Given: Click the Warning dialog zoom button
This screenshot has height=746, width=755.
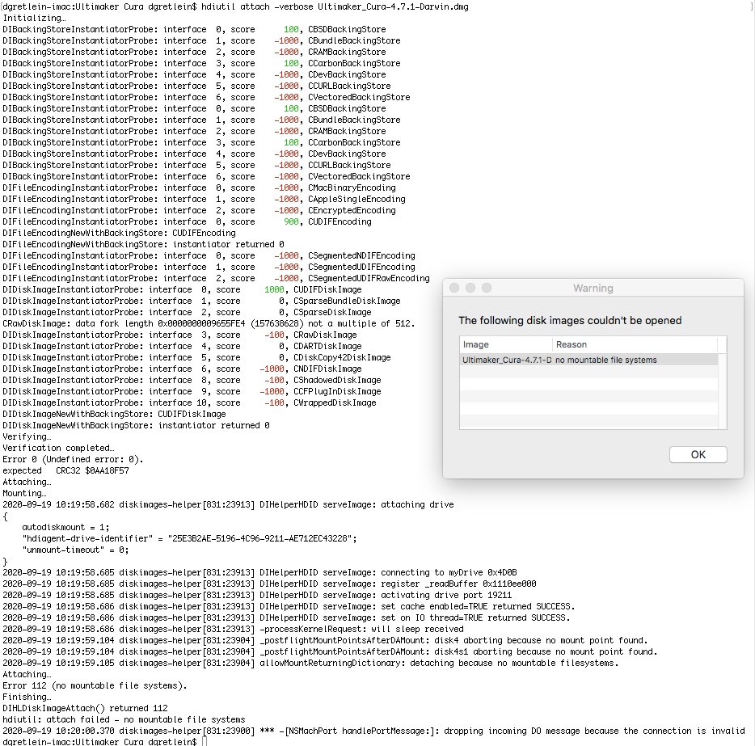Looking at the screenshot, I should [x=487, y=288].
